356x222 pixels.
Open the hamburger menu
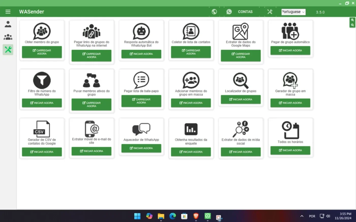click(x=8, y=12)
